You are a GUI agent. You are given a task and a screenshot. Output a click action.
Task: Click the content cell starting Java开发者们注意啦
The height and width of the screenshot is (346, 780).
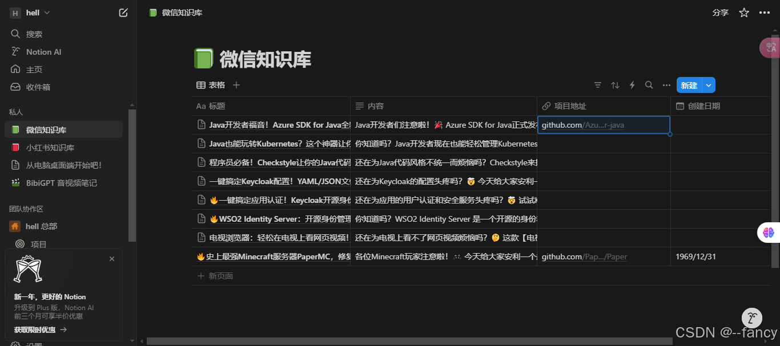[444, 125]
